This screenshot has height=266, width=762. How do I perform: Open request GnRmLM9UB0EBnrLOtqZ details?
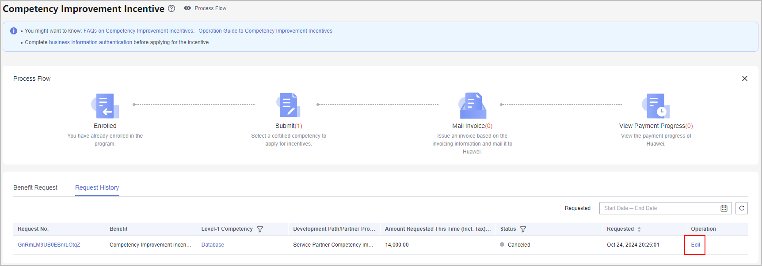pyautogui.click(x=49, y=245)
